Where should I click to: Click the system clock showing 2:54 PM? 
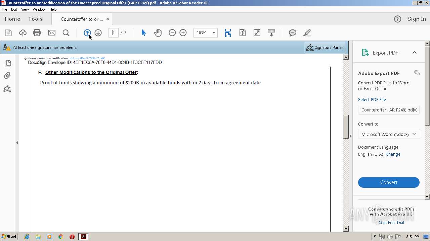click(413, 237)
